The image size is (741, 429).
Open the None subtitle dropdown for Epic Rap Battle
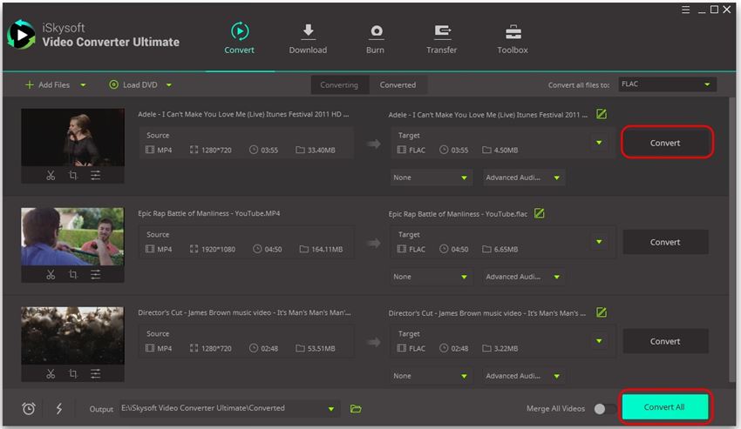(x=431, y=277)
